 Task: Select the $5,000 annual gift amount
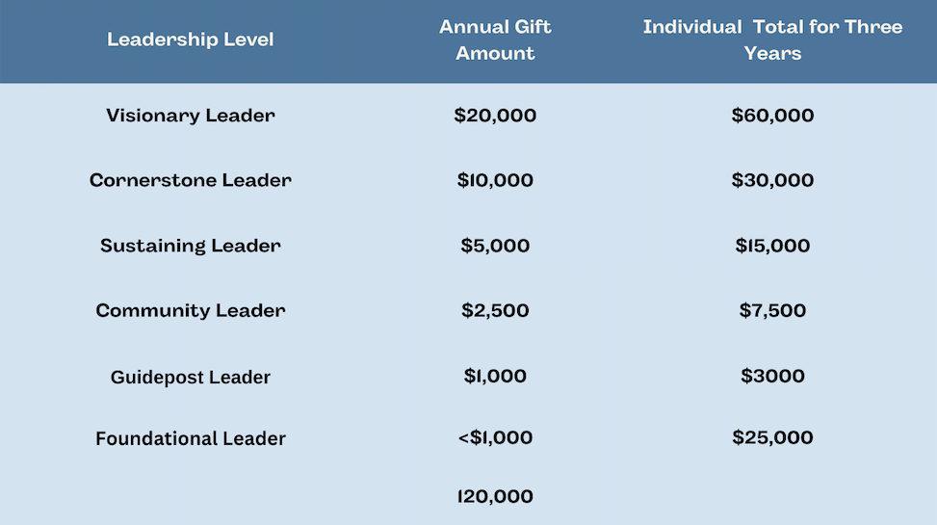495,246
